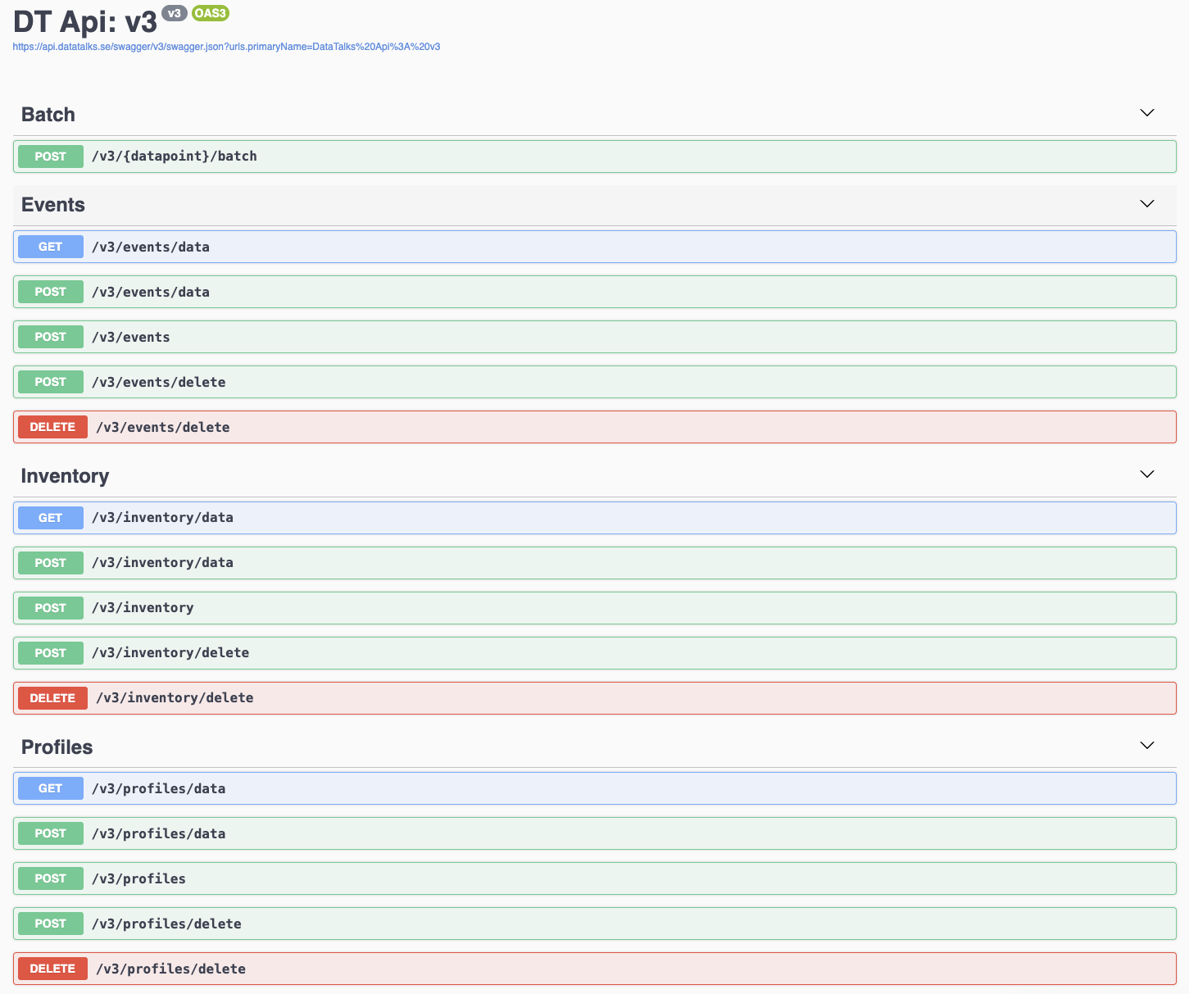Expand the POST /v3/events operation row
1189x994 pixels.
pyautogui.click(x=595, y=337)
